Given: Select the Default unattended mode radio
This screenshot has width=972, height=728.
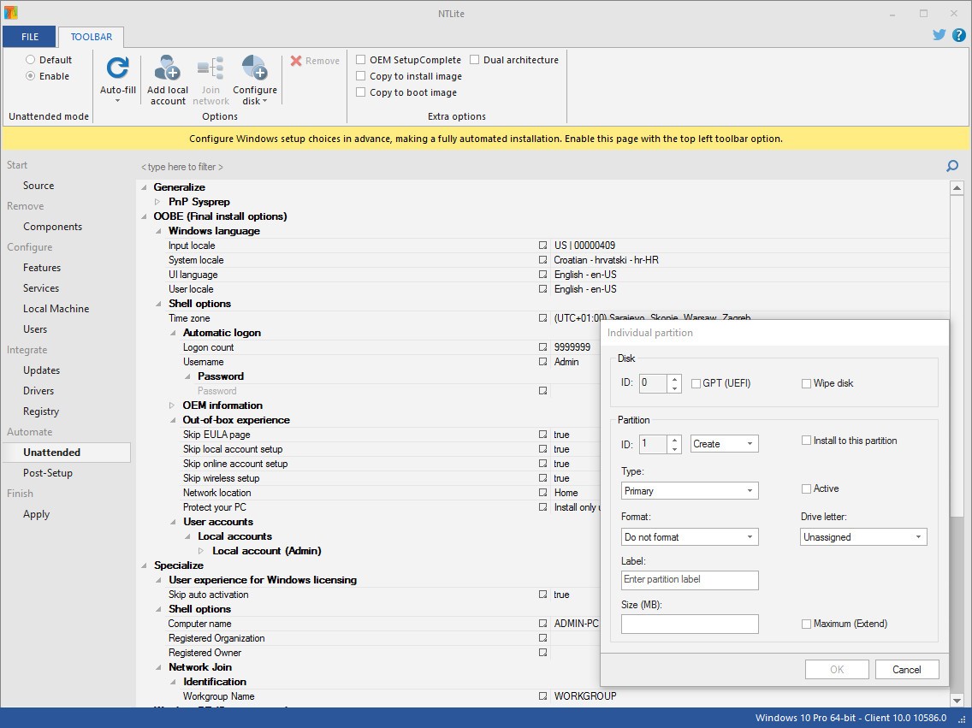Looking at the screenshot, I should point(31,60).
